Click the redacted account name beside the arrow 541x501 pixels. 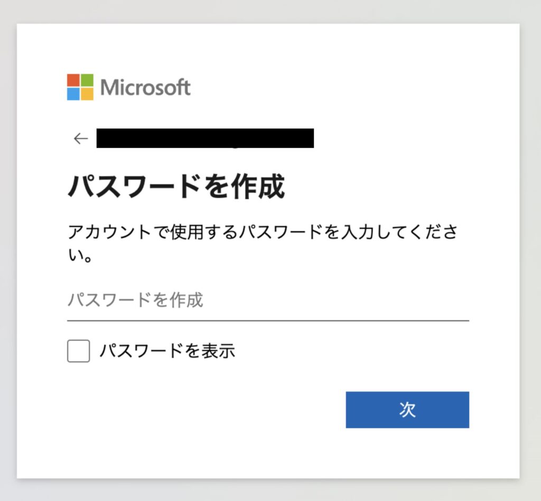(x=206, y=138)
